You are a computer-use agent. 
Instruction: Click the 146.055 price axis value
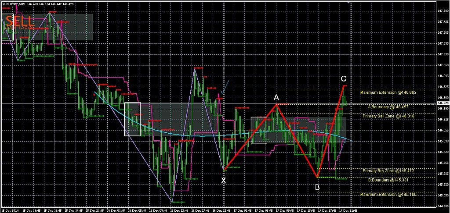[443, 130]
